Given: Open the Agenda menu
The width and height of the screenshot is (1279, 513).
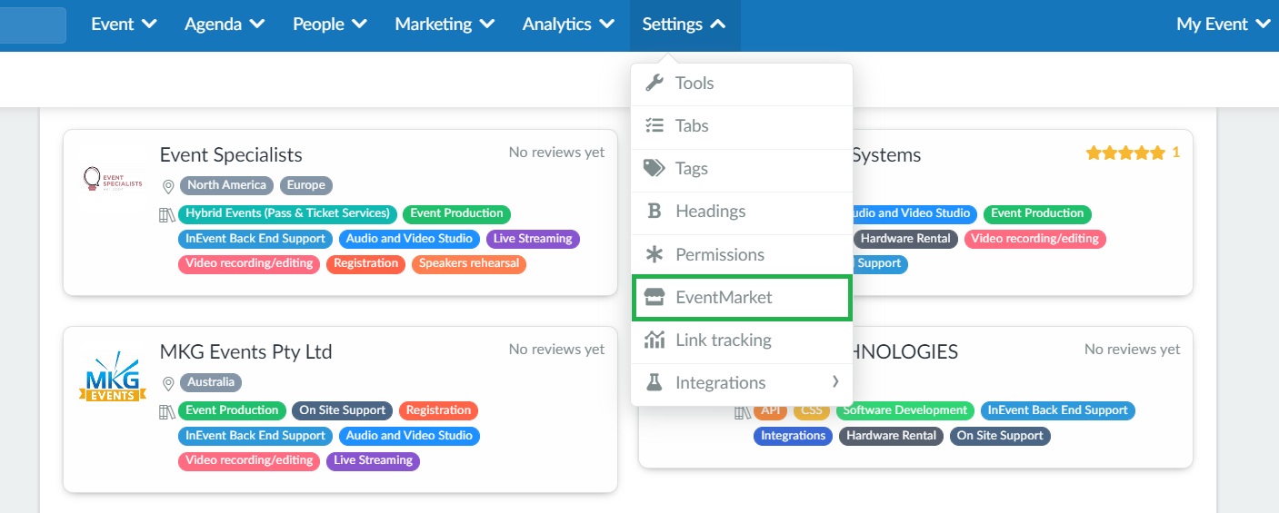Looking at the screenshot, I should (x=225, y=25).
